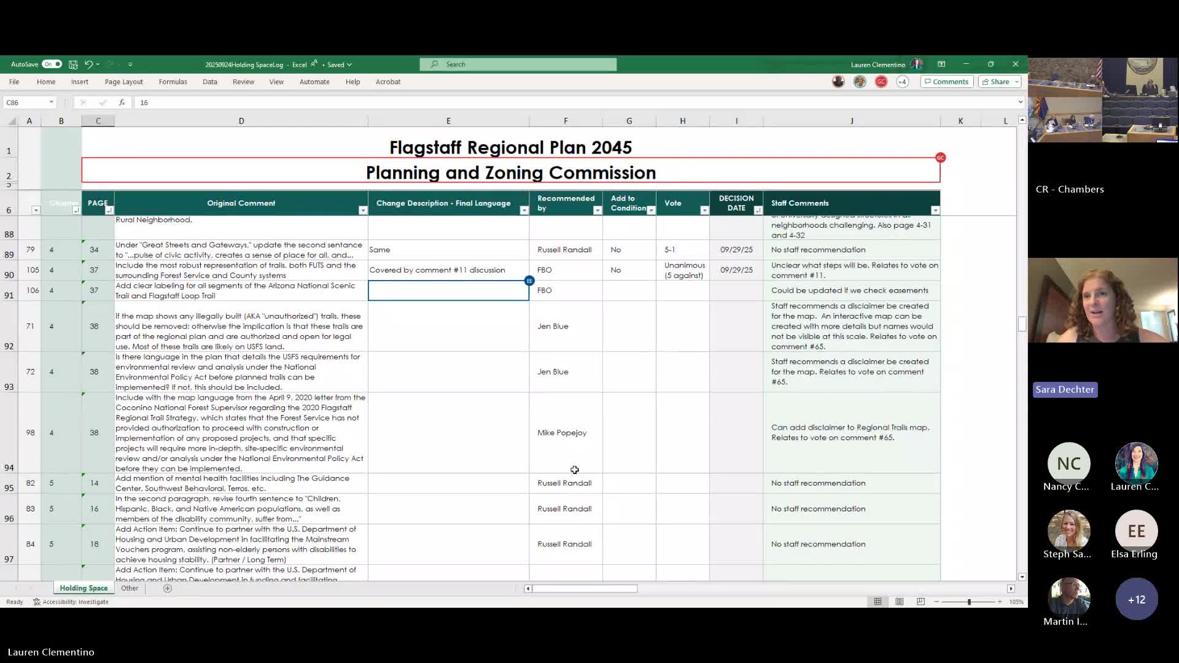Switch to Page Layout view icon
Image resolution: width=1179 pixels, height=663 pixels.
pyautogui.click(x=899, y=602)
